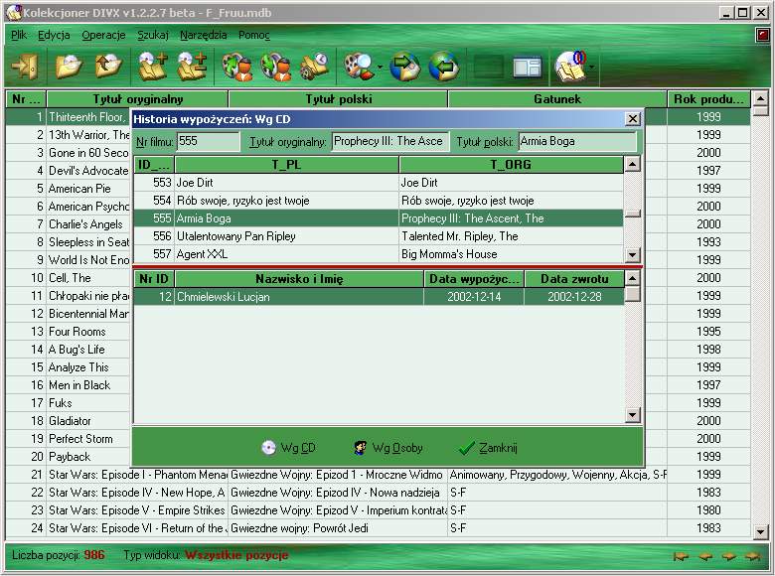Open the Operacje menu
775x576 pixels.
103,35
